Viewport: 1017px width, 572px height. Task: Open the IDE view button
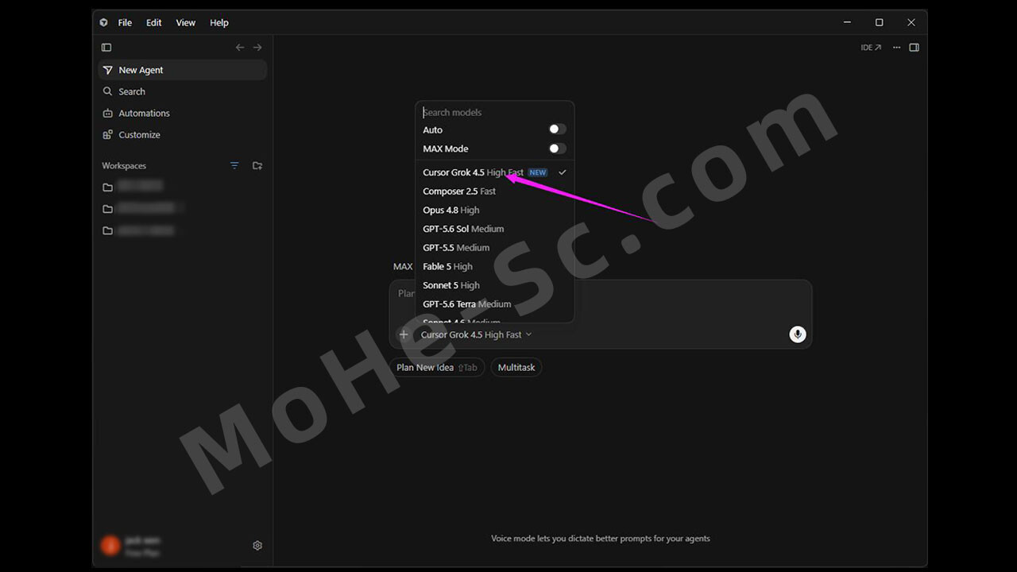[871, 48]
